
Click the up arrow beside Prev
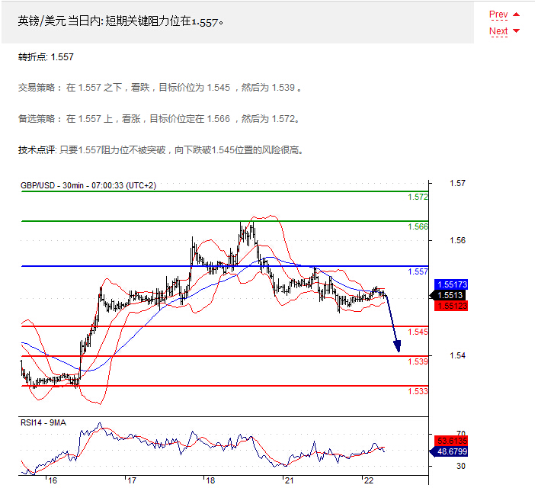point(516,14)
